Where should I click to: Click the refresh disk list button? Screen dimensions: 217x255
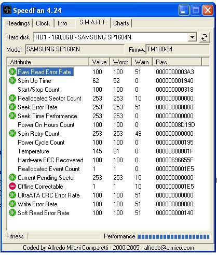point(205,37)
